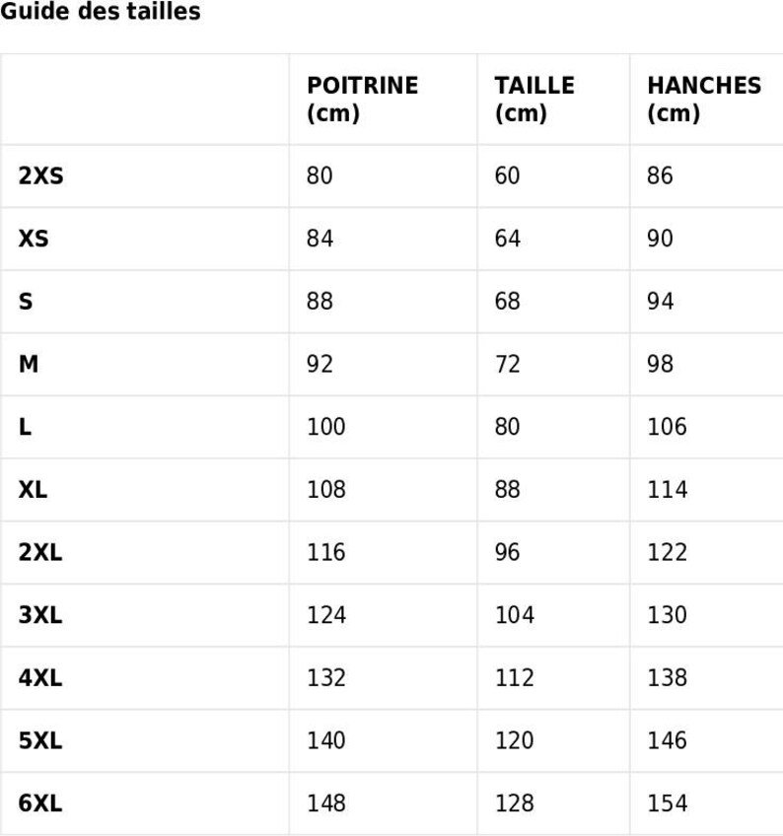Viewport: 783px width, 836px height.
Task: Click the 4XL size row label
Action: coord(40,678)
